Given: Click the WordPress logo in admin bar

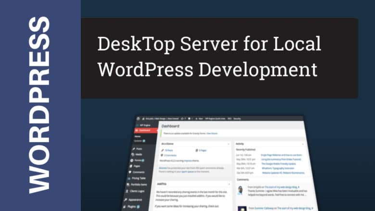Looking at the screenshot, I should pos(138,119).
